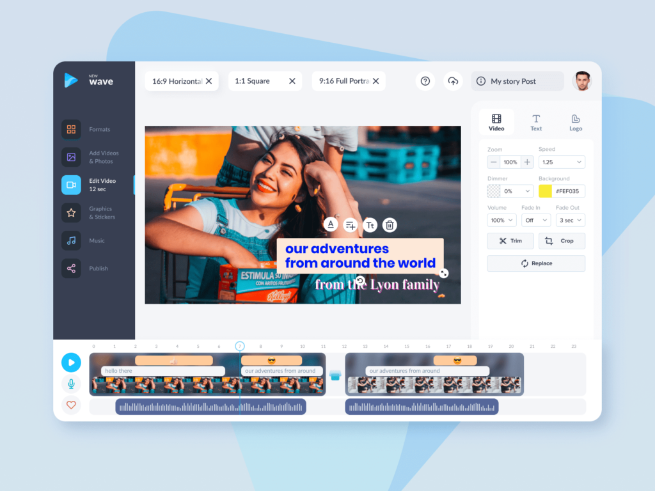This screenshot has height=491, width=655.
Task: Select the 'from the Lyon family' text
Action: click(377, 284)
